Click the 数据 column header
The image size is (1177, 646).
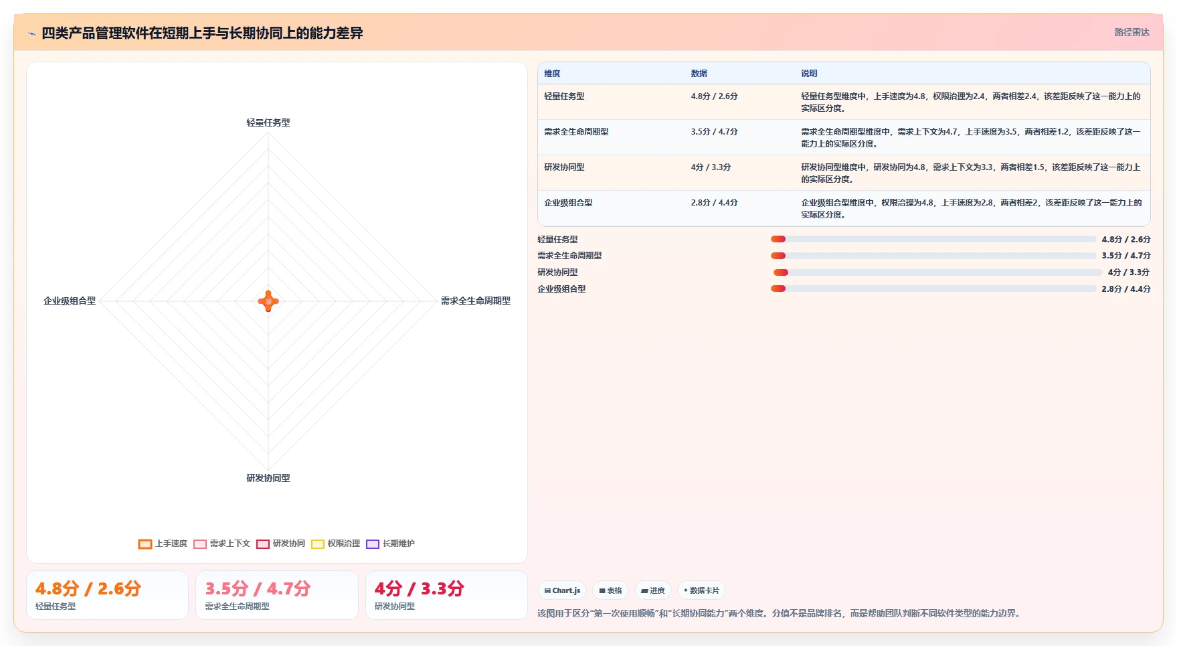[699, 74]
